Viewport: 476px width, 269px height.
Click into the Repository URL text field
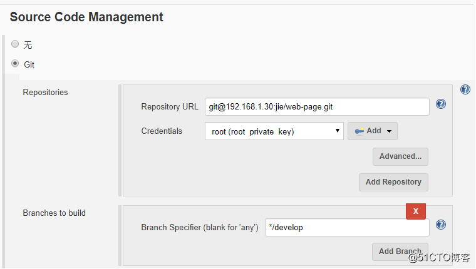pyautogui.click(x=317, y=107)
